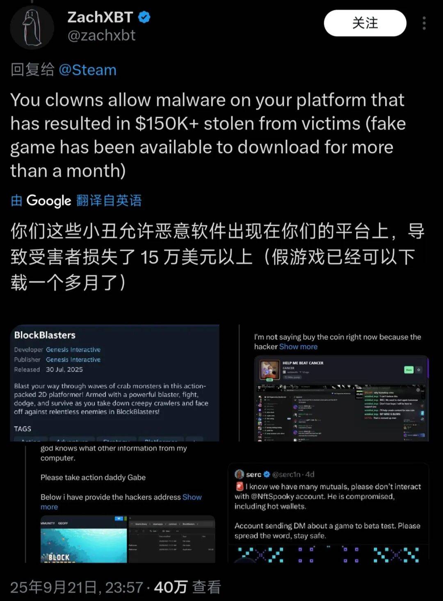Image resolution: width=443 pixels, height=601 pixels.
Task: Open ZachXBT's profile avatar
Action: pos(32,28)
